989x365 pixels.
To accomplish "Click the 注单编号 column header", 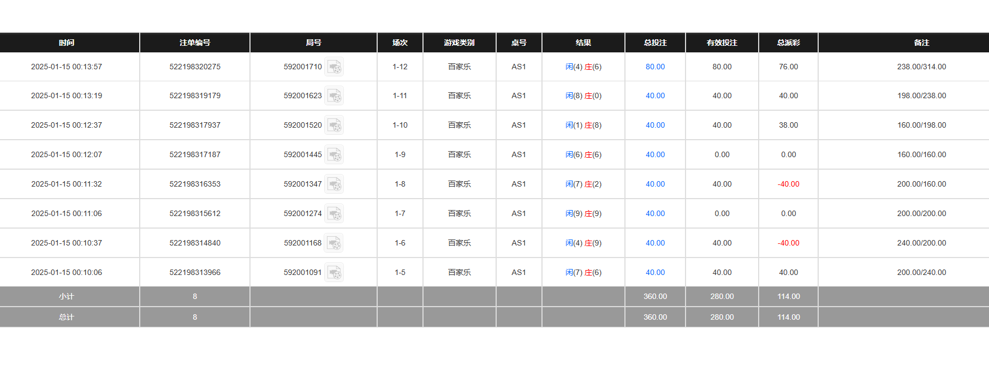I will (x=195, y=43).
